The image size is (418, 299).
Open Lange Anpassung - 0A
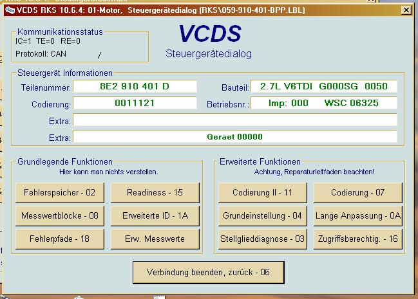pyautogui.click(x=357, y=215)
